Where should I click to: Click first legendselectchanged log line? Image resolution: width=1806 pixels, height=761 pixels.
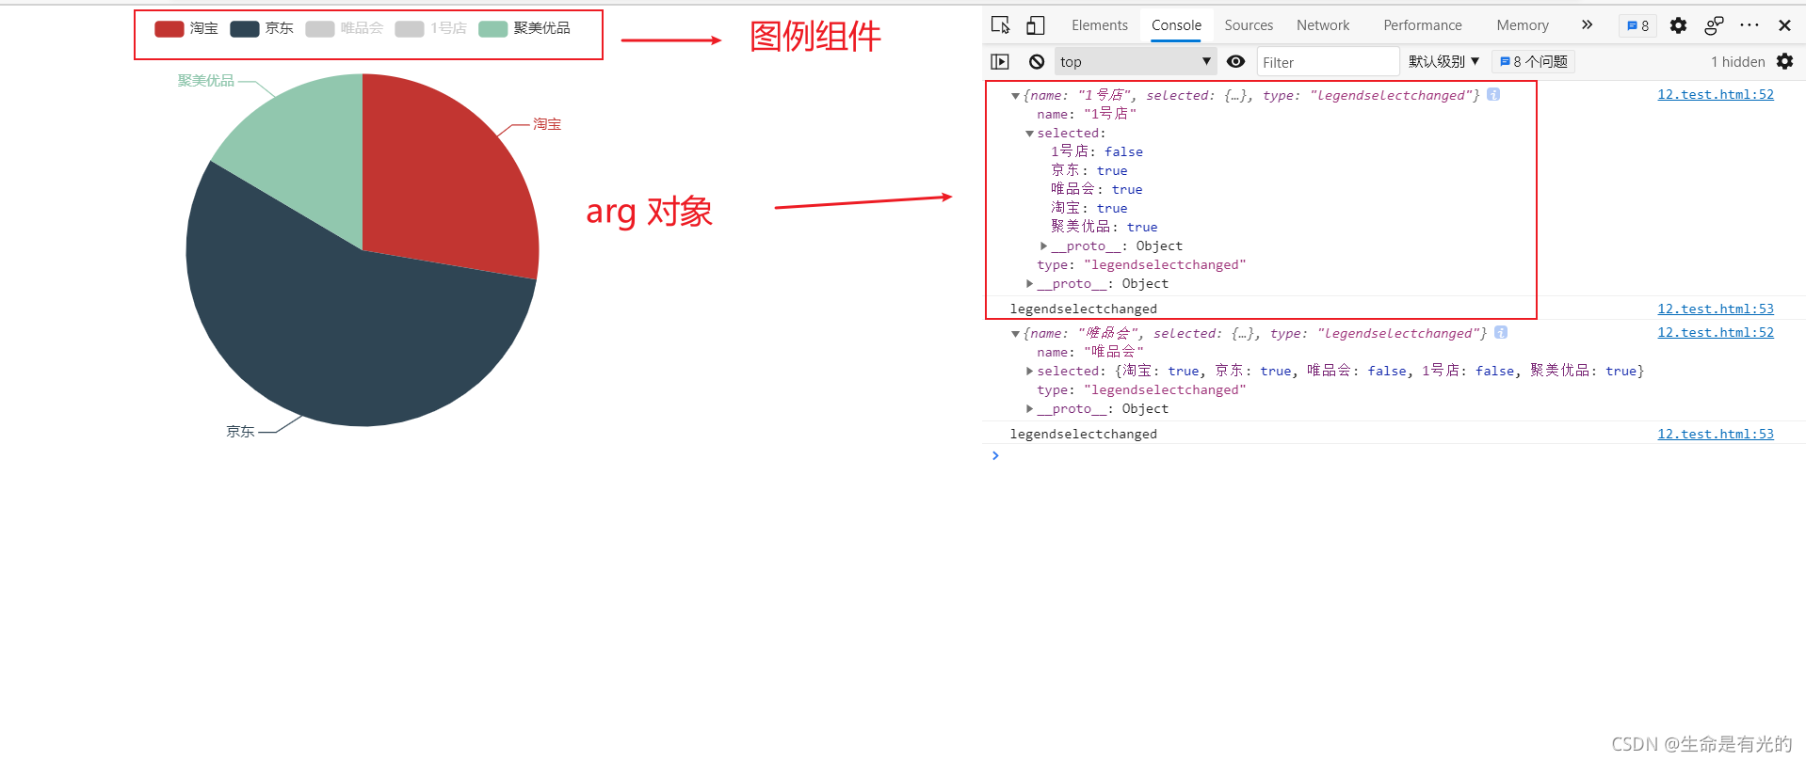[x=1084, y=309]
